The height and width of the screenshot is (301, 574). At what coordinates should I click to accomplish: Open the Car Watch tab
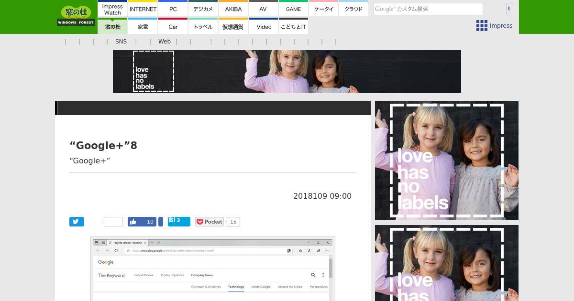coord(173,26)
